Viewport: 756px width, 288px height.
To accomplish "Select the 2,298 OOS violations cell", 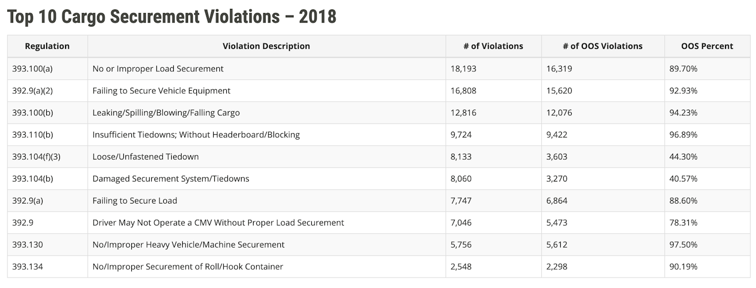I will click(556, 267).
